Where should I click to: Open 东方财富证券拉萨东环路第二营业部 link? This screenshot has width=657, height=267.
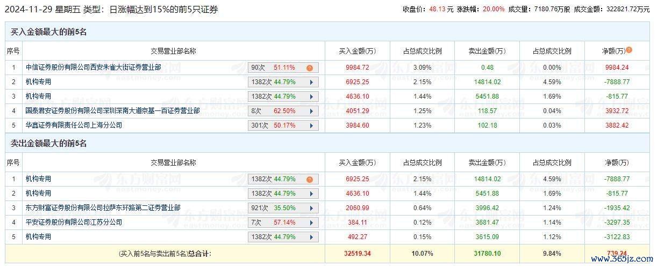(x=103, y=208)
